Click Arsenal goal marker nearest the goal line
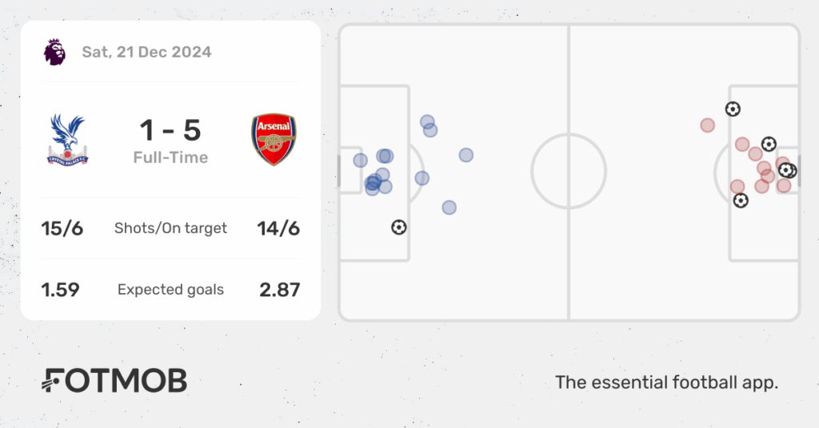Image resolution: width=819 pixels, height=428 pixels. click(x=791, y=170)
